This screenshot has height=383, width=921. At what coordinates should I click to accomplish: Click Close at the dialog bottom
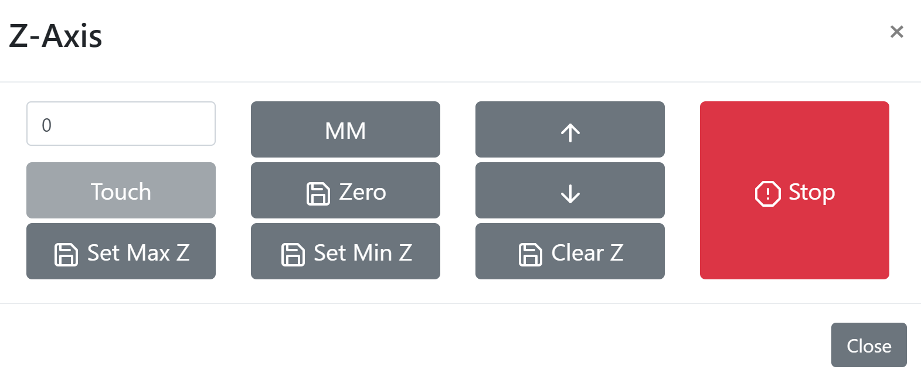(x=868, y=345)
